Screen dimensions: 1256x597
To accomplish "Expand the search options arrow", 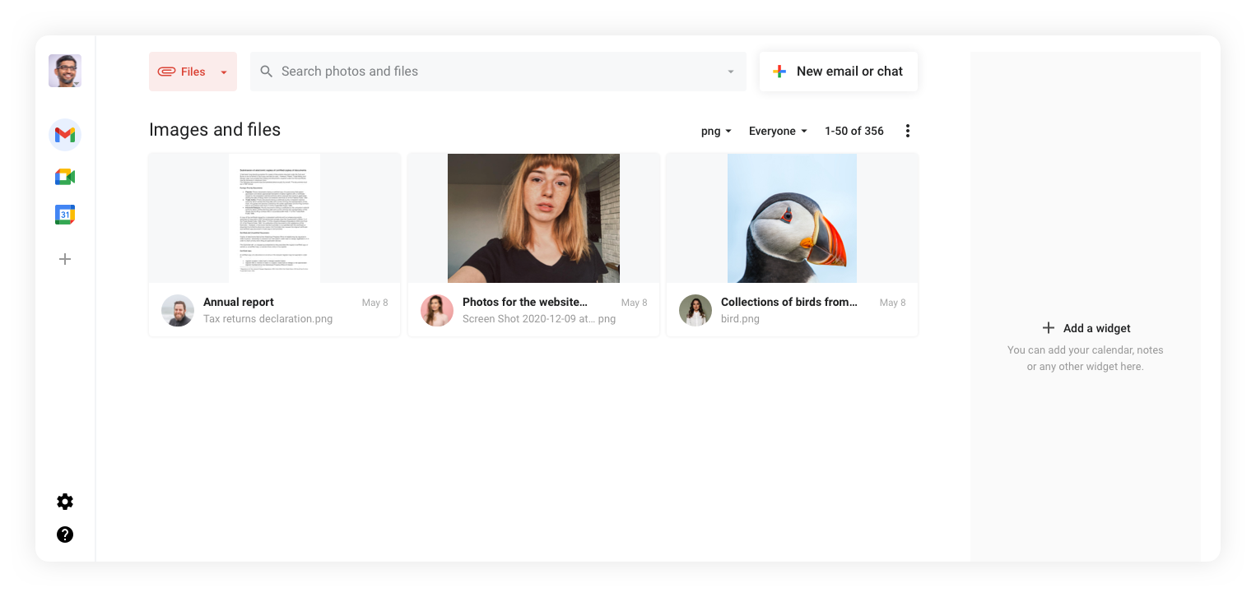I will pos(730,72).
